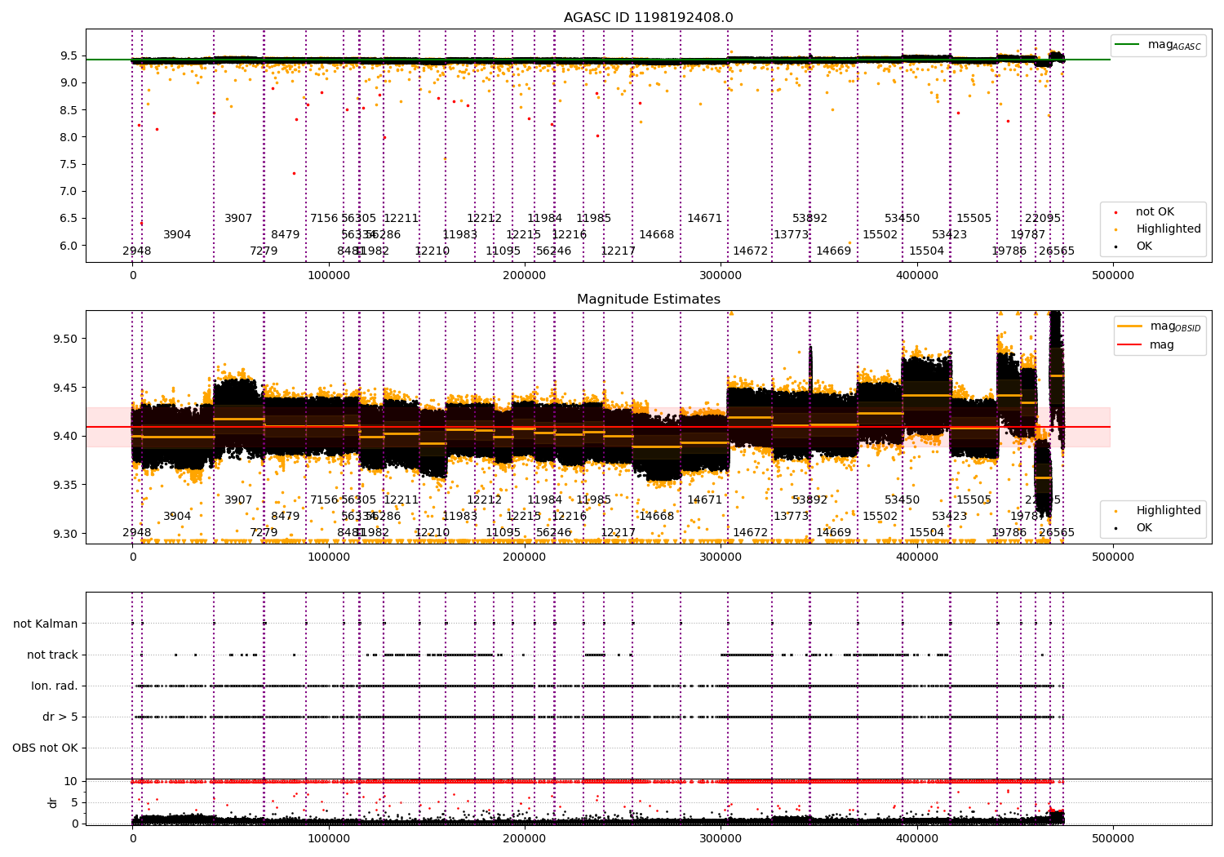This screenshot has width=1224, height=857.
Task: Click the Magnitude Estimates plot title
Action: tap(649, 300)
